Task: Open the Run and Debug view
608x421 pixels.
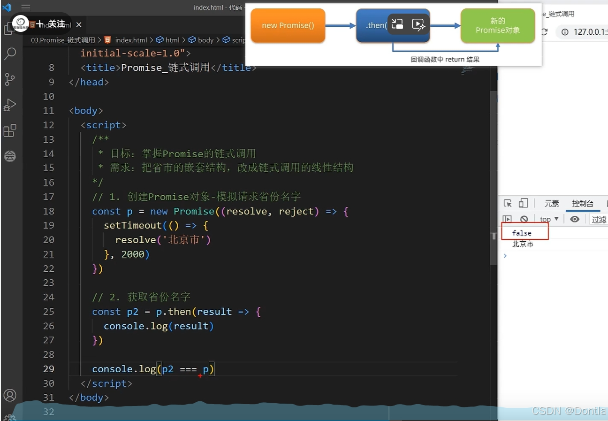Action: coord(10,105)
